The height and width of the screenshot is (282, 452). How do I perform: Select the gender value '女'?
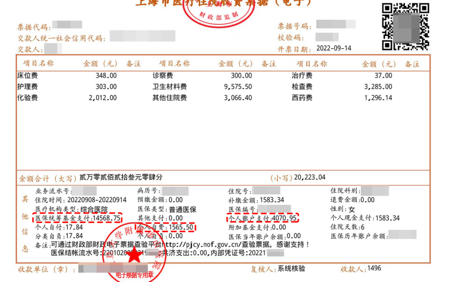point(352,209)
